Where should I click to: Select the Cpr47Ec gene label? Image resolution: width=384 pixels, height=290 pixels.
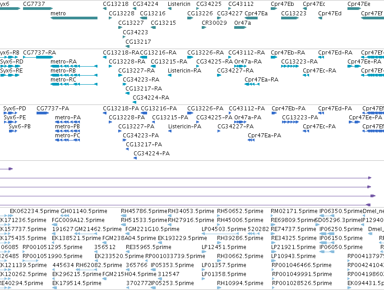(314, 4)
